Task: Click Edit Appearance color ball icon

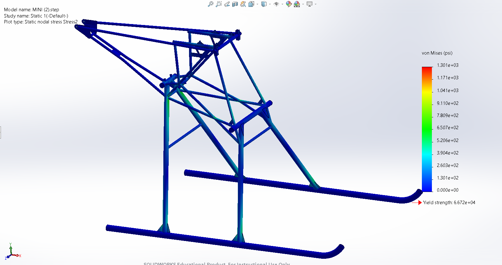Action: 289,4
